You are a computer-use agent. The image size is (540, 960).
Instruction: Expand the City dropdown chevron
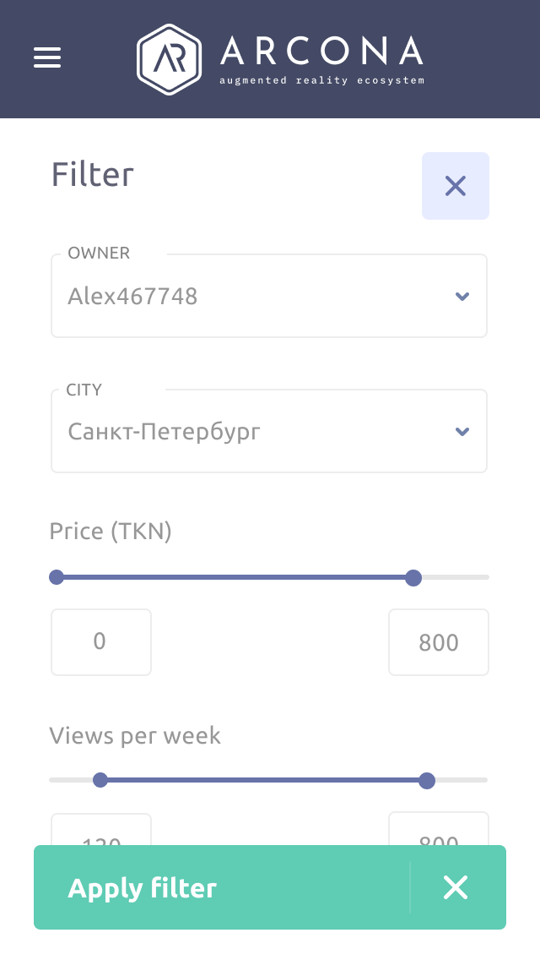point(462,432)
